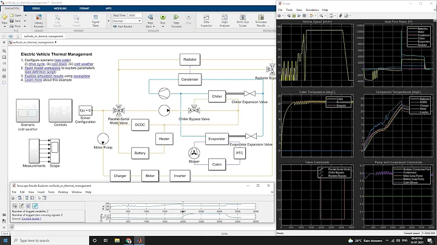Click the Scope window run icon

pyautogui.click(x=294, y=16)
